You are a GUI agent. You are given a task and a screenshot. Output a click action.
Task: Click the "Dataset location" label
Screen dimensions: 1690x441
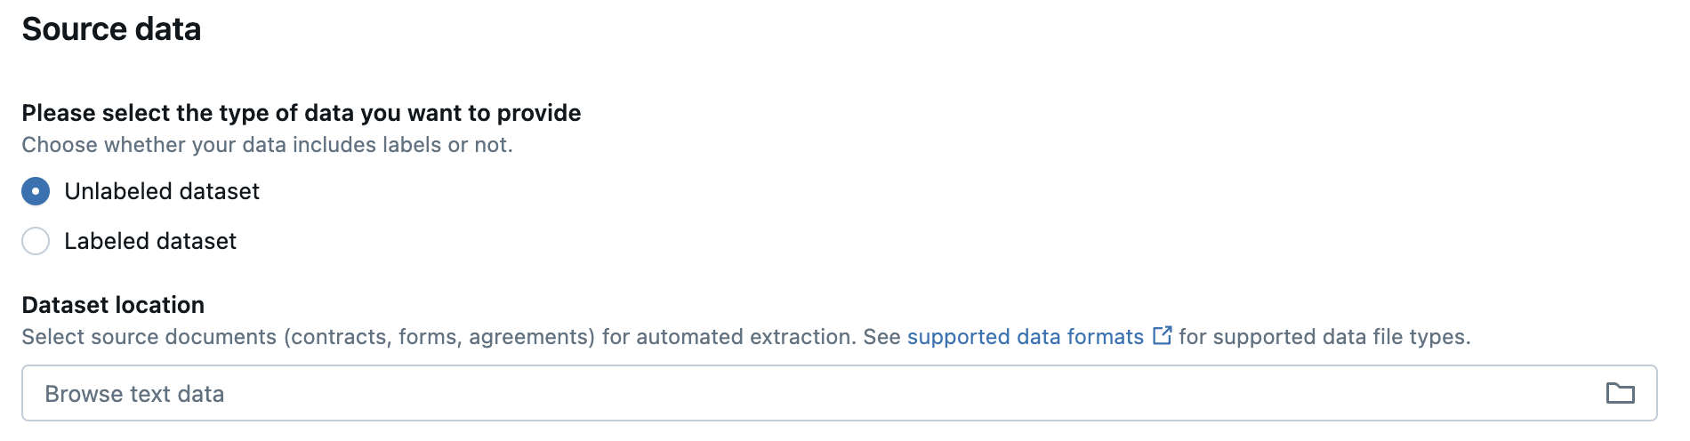pos(113,305)
